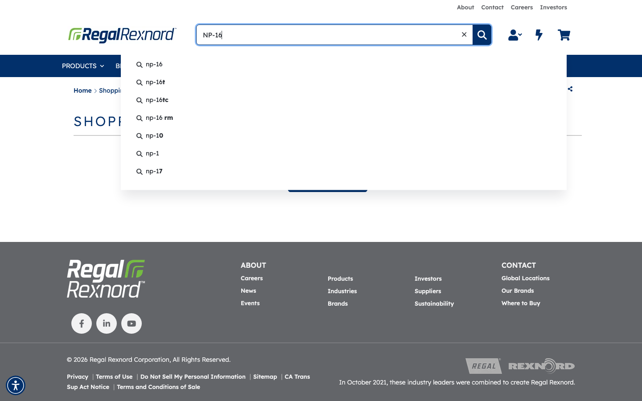Open footer Products link

340,278
